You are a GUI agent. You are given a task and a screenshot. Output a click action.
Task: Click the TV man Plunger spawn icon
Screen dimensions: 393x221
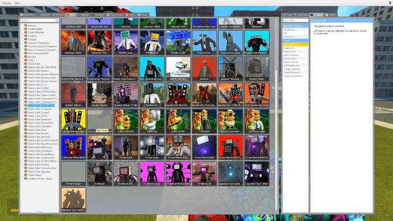click(74, 173)
